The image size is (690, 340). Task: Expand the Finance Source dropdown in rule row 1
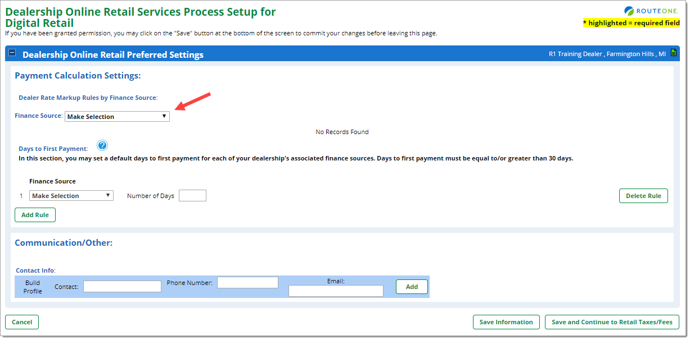(x=71, y=196)
